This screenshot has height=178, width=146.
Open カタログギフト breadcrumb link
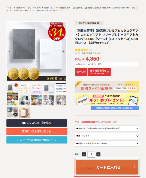pos(20,8)
